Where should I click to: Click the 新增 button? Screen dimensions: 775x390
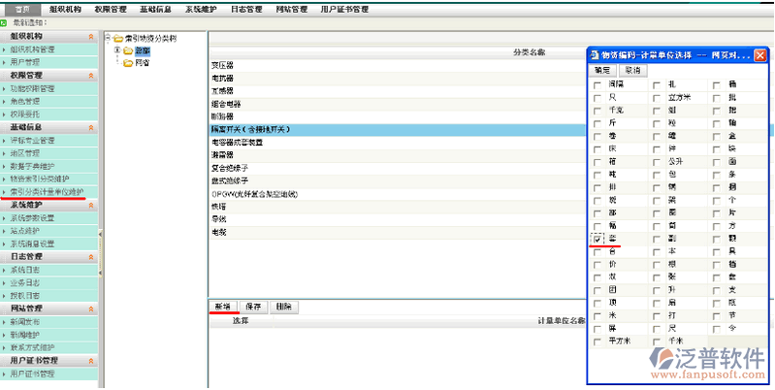222,306
